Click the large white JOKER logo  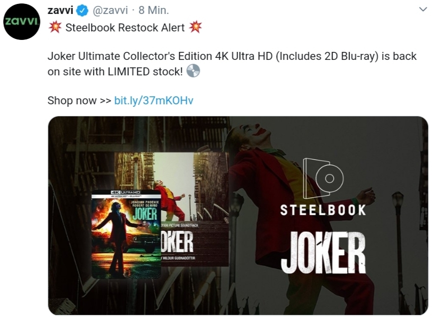pos(323,253)
